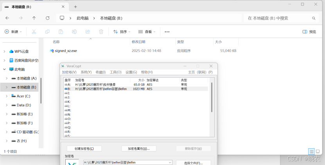Screen dimensions: 325x165
Task: Click 创建加密卷(C) button
Action: click(84, 149)
